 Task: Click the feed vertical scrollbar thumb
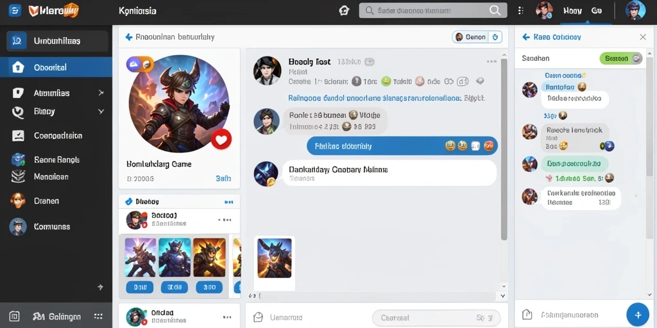pos(504,149)
